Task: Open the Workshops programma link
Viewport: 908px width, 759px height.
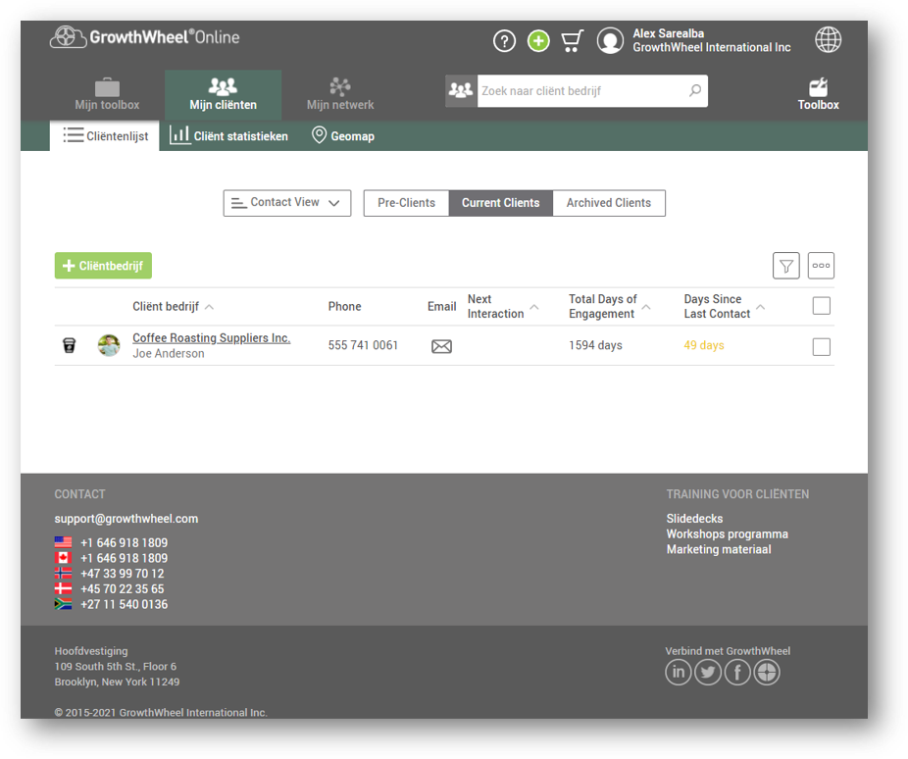Action: [728, 533]
